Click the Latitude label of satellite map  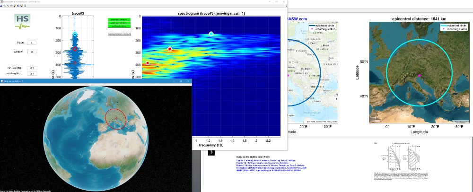357,72
